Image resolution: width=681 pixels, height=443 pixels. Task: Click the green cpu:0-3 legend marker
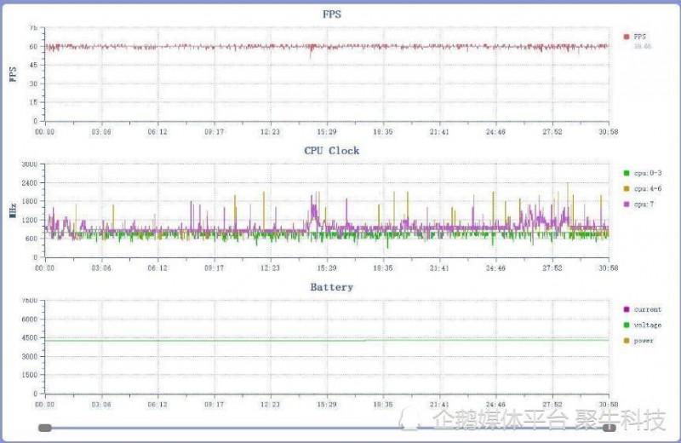627,173
